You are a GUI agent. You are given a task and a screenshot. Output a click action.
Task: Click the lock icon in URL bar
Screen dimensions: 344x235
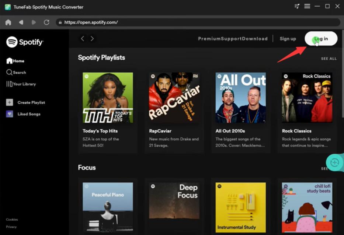[60, 22]
